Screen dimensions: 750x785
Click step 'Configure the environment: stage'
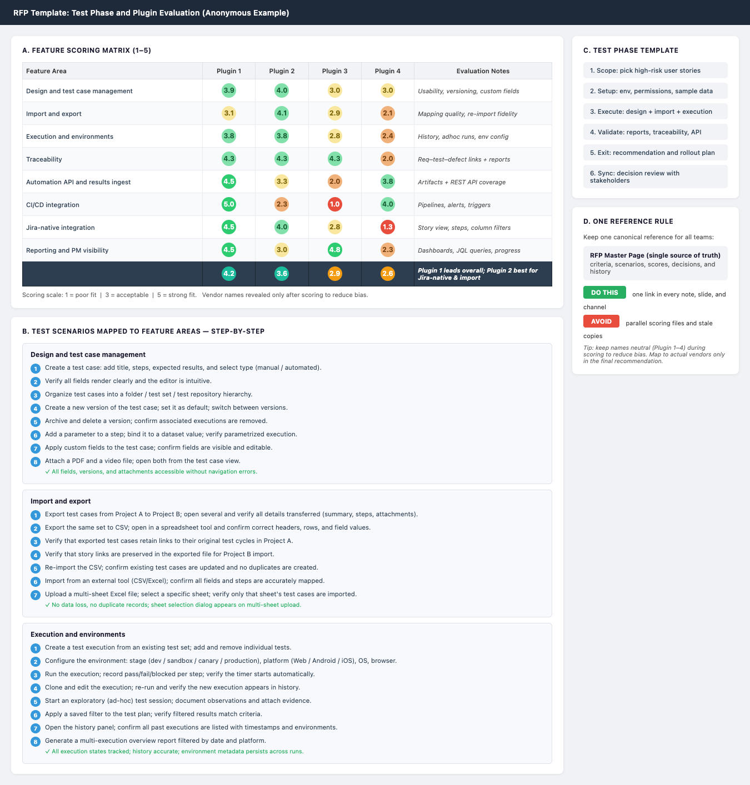[x=221, y=661]
